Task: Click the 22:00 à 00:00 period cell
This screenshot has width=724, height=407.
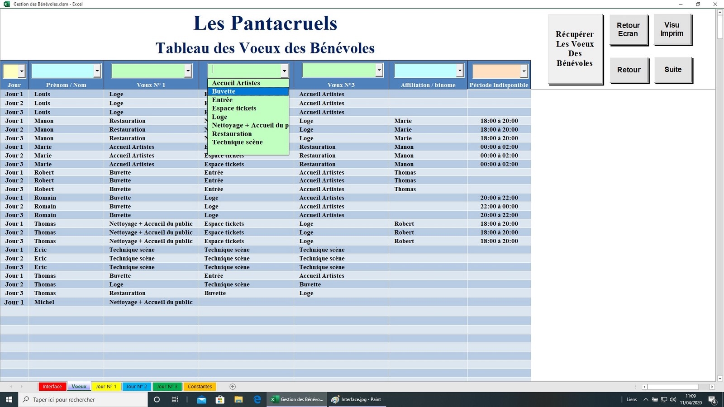Action: click(499, 206)
